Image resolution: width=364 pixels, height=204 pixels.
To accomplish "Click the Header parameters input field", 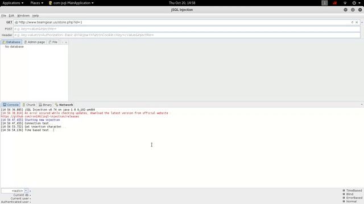I will pyautogui.click(x=187, y=35).
